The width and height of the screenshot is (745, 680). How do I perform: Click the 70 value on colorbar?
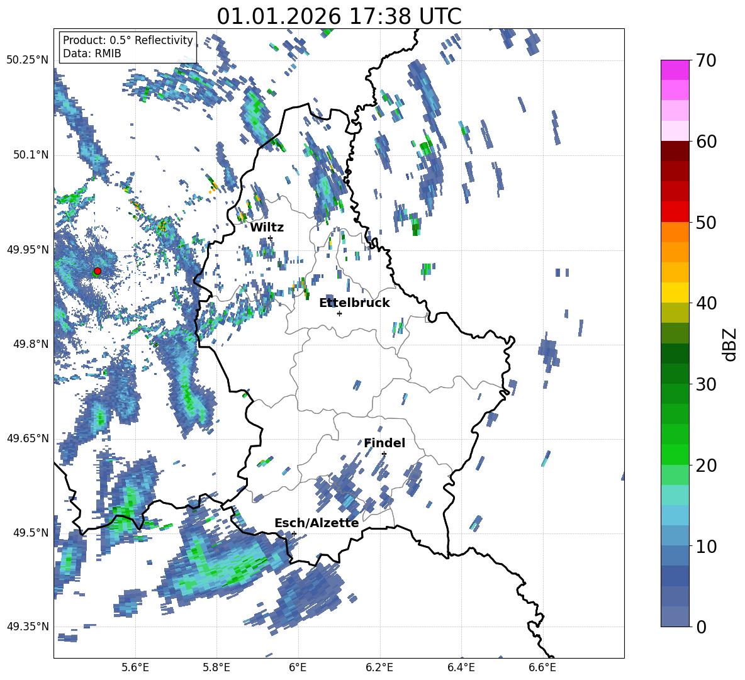706,61
